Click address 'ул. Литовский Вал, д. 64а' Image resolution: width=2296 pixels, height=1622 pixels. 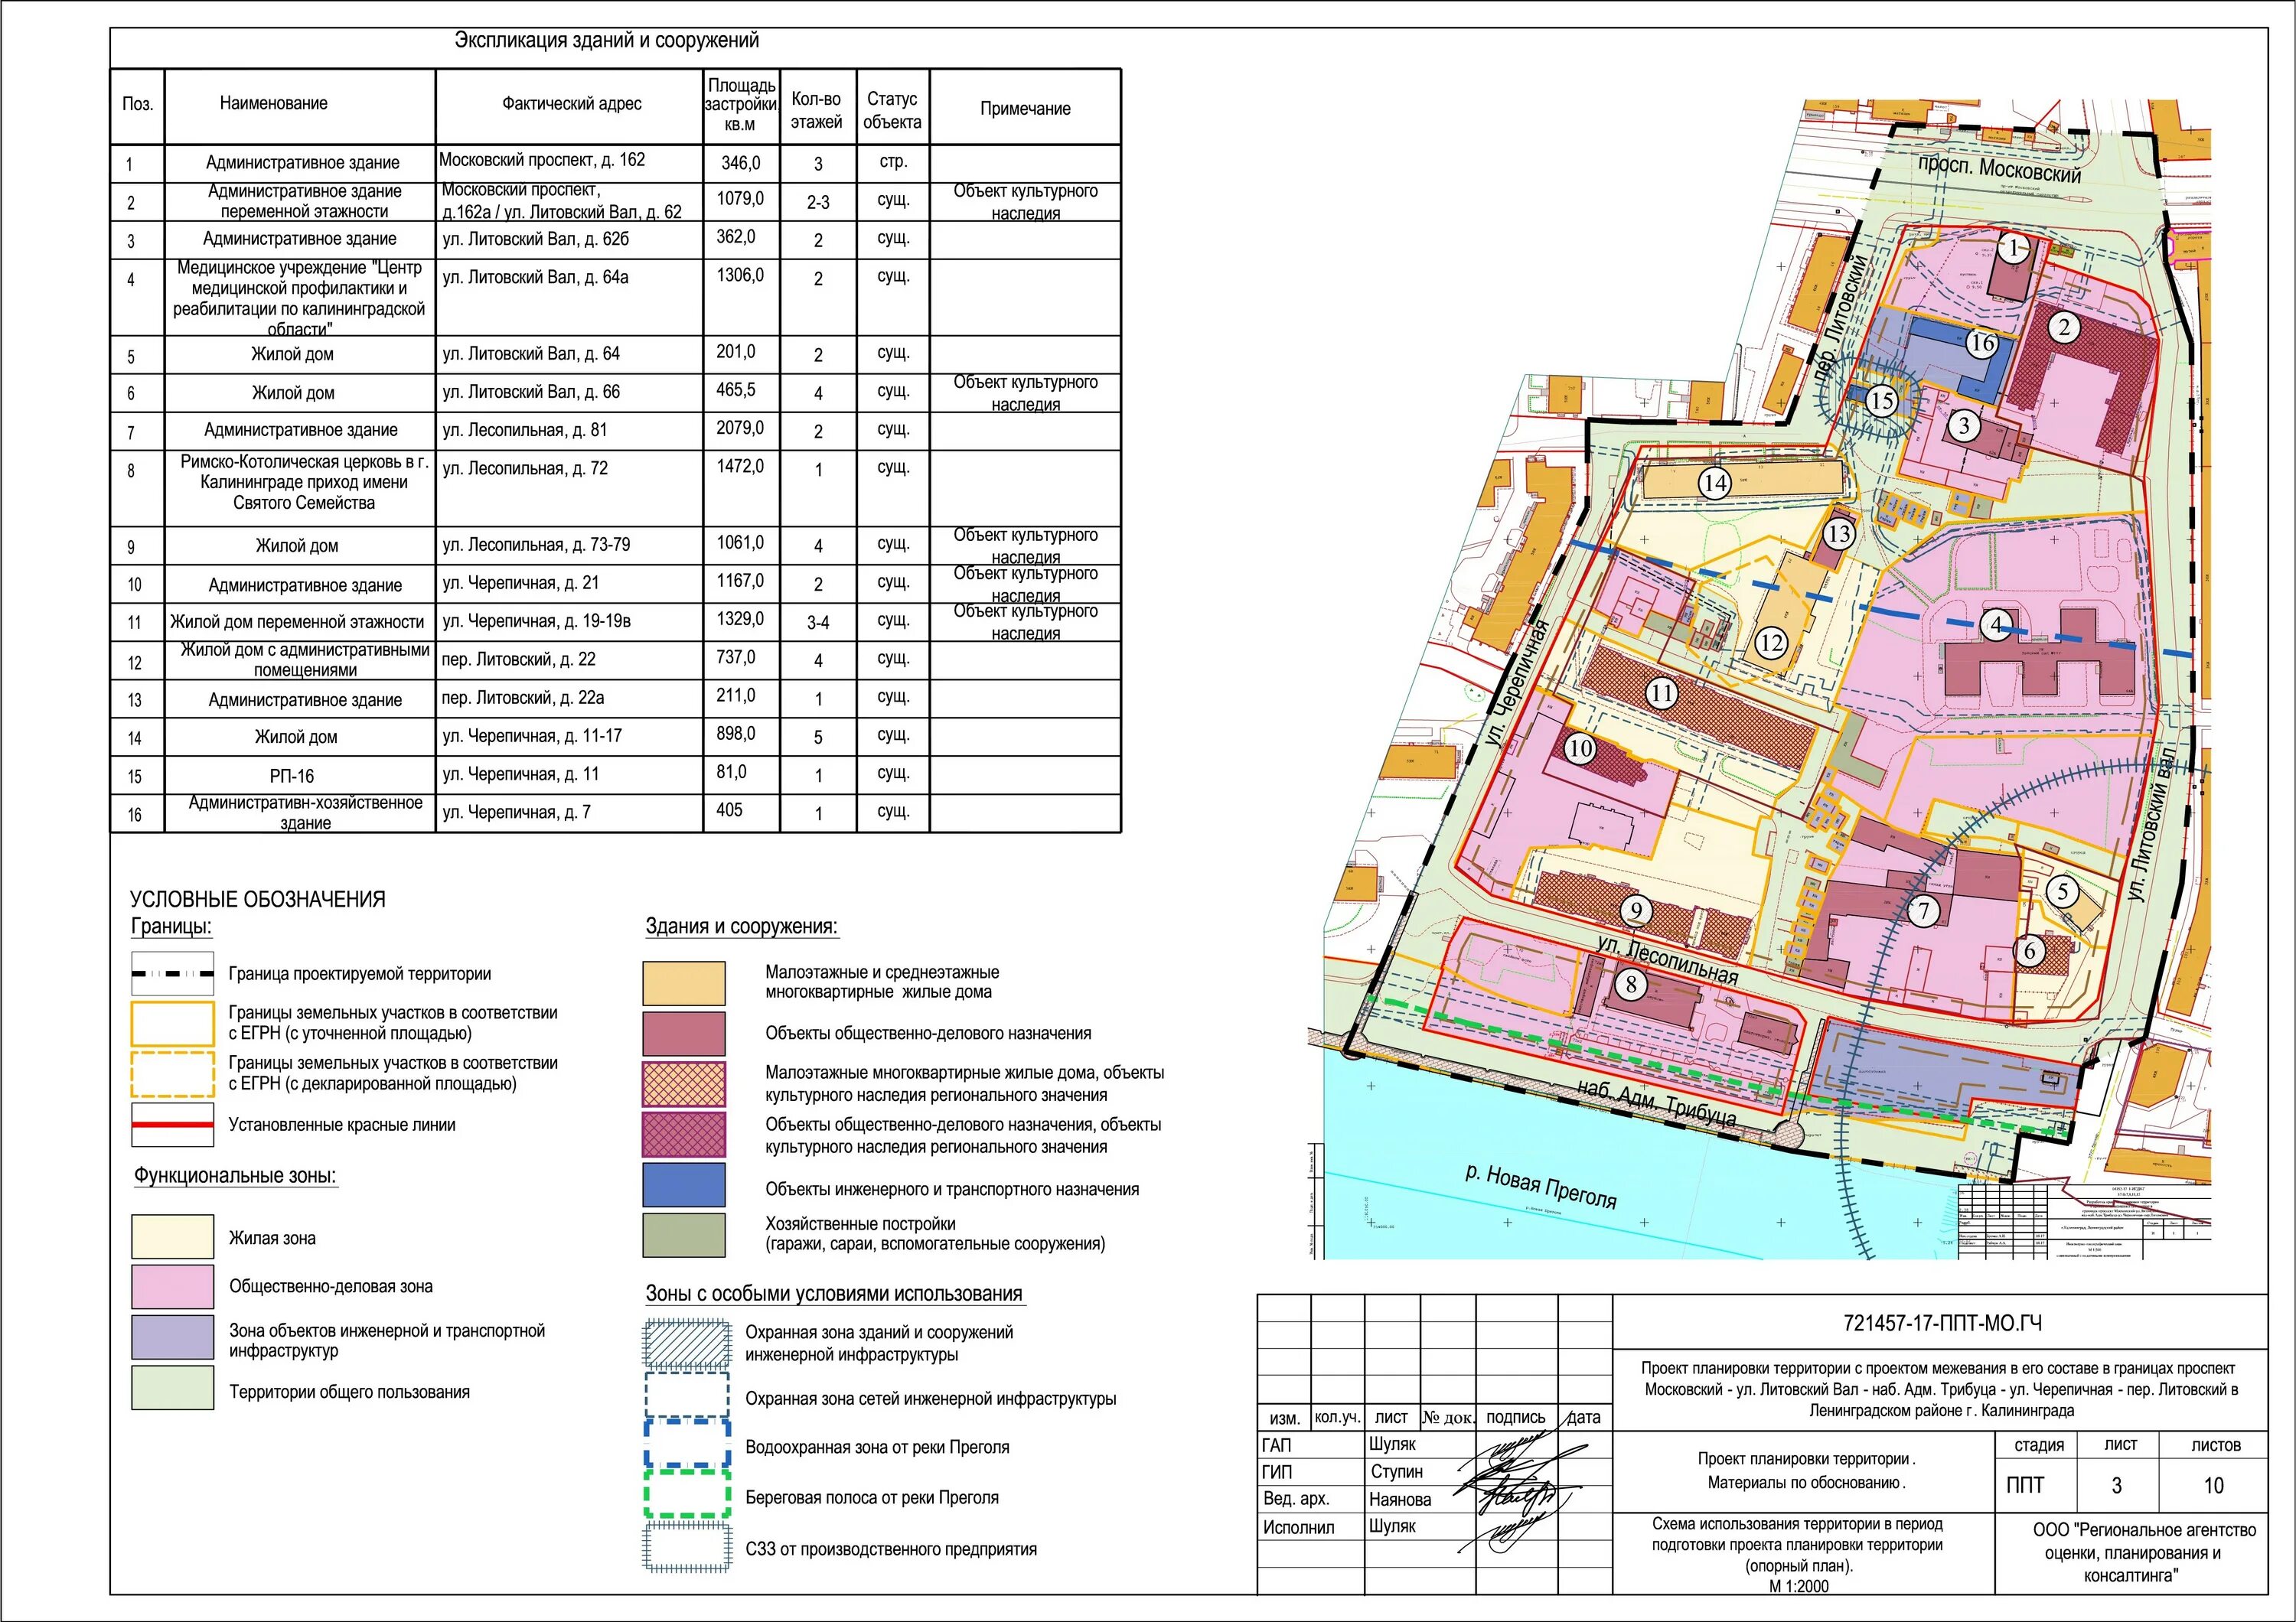pos(535,278)
